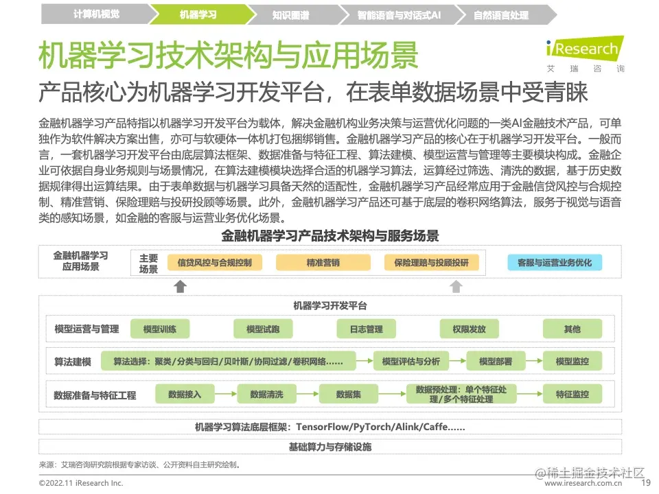Click arrow between 数据清洗 and 数据集
The image size is (659, 494).
coord(308,394)
